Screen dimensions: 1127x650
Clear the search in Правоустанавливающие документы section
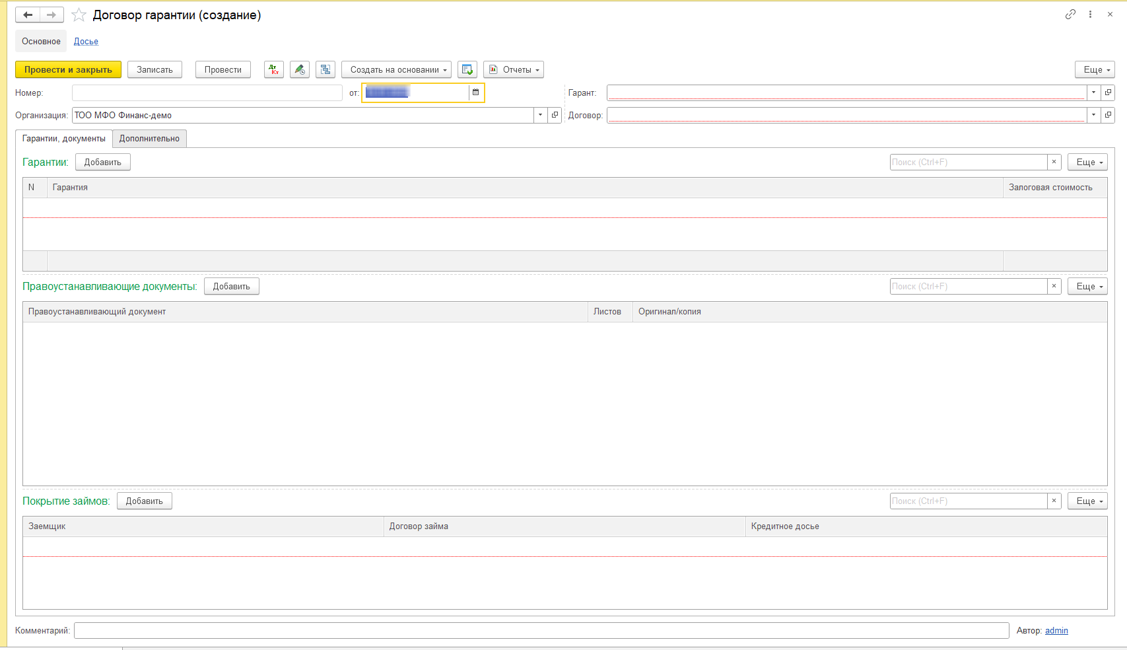(1054, 286)
